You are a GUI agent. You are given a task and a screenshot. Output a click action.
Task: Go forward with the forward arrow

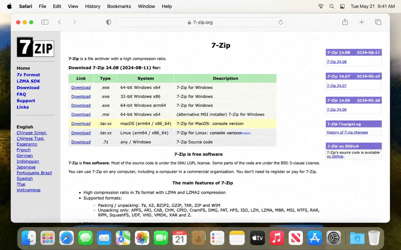pos(74,22)
